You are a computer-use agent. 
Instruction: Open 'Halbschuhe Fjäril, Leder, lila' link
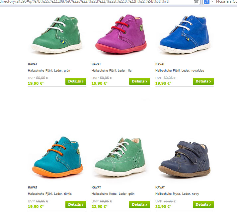point(112,71)
